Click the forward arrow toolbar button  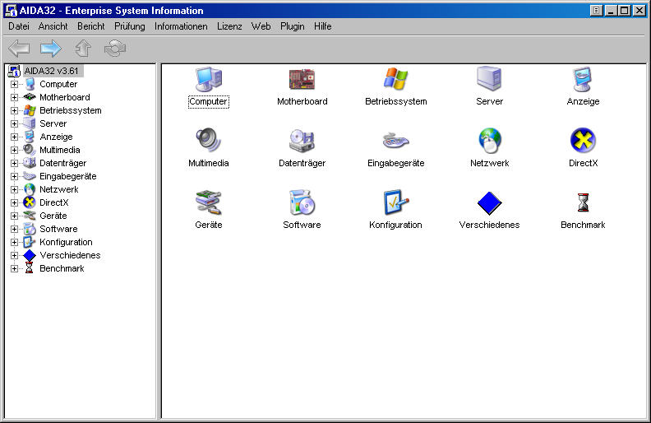(x=51, y=49)
